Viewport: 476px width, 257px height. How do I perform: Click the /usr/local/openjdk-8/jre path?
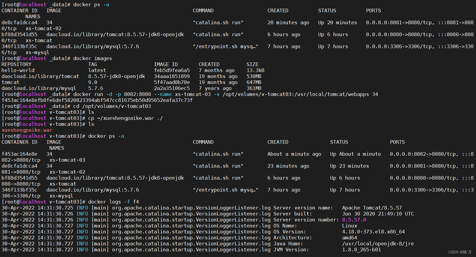coord(378,244)
